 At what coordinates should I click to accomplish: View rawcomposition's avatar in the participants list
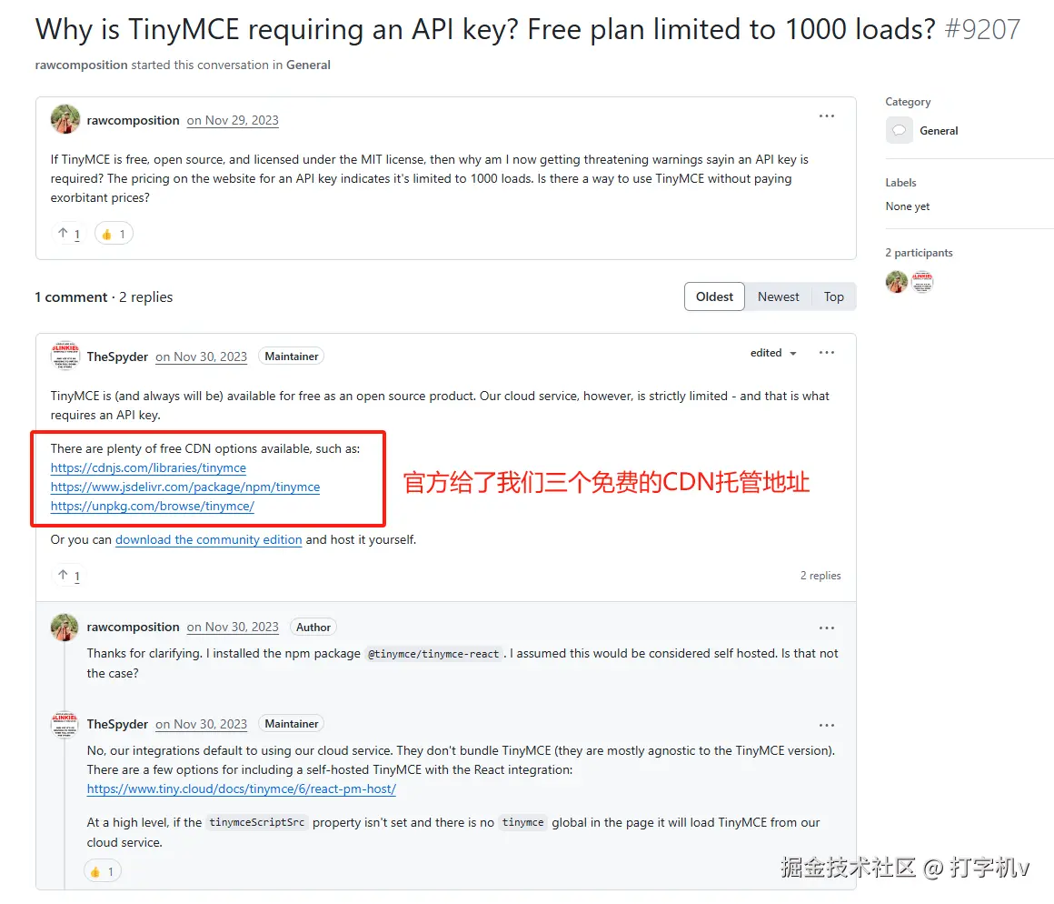(896, 281)
